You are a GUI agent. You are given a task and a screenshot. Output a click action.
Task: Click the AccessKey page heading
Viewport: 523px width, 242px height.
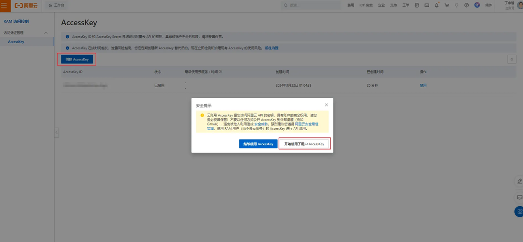pyautogui.click(x=79, y=23)
